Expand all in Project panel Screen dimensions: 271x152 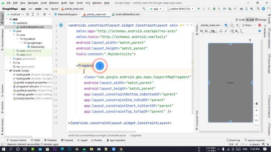click(x=33, y=14)
